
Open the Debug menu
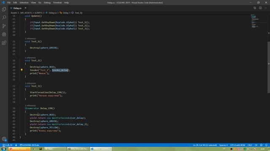point(47,3)
